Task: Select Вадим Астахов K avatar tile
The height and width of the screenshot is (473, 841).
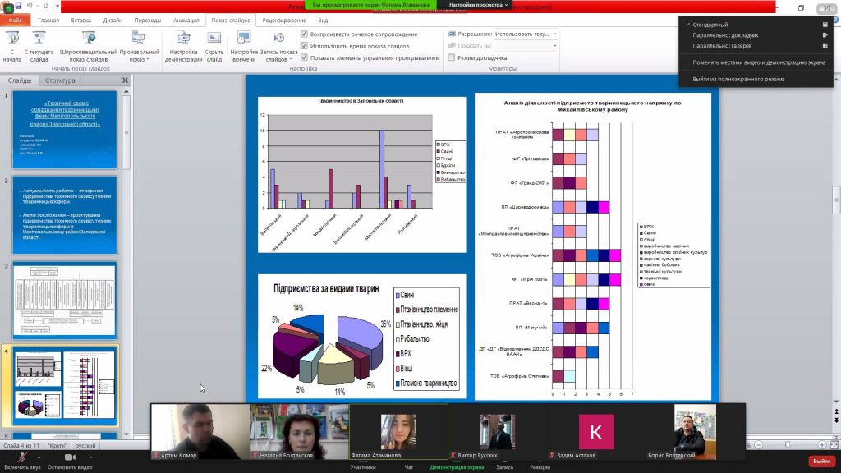Action: 596,432
